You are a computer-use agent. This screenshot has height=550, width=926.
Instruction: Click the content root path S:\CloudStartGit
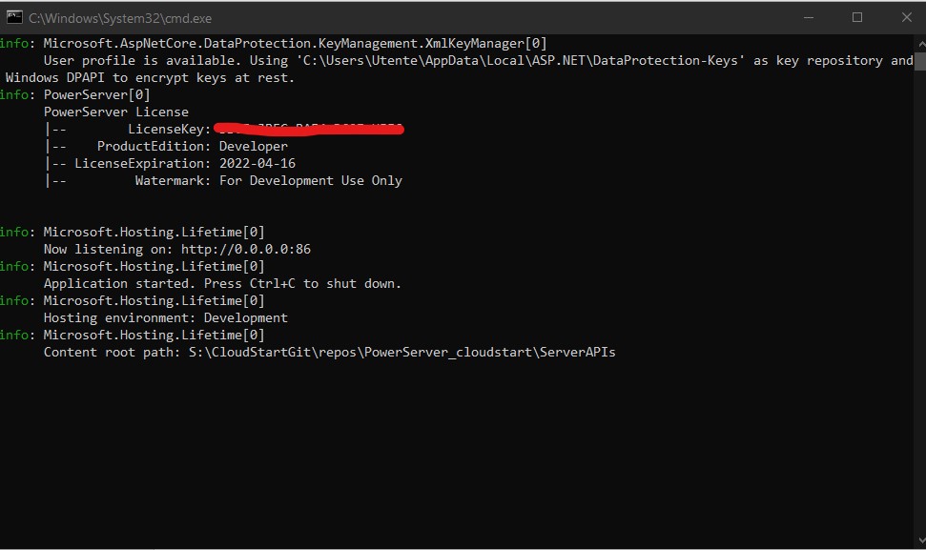point(401,353)
